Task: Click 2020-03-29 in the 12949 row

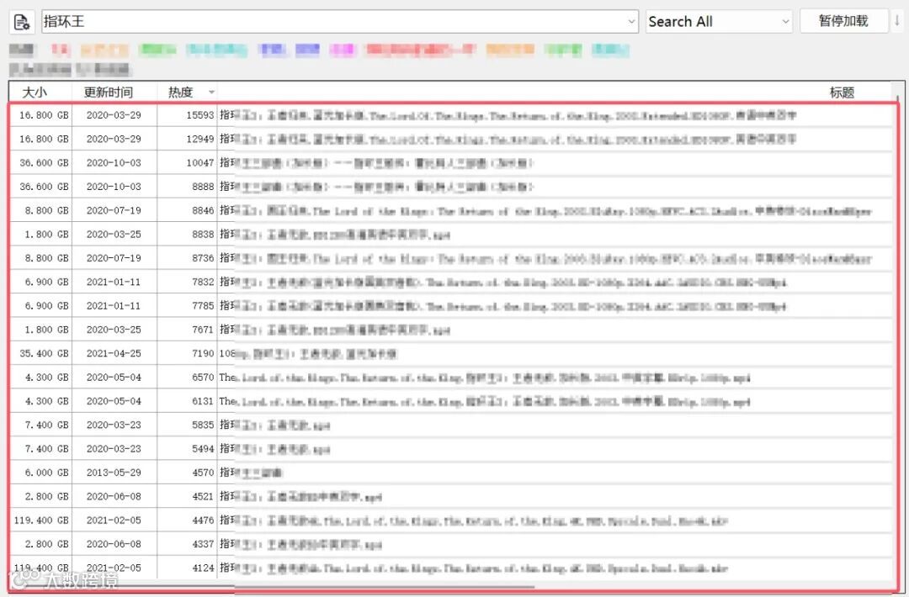Action: 114,139
